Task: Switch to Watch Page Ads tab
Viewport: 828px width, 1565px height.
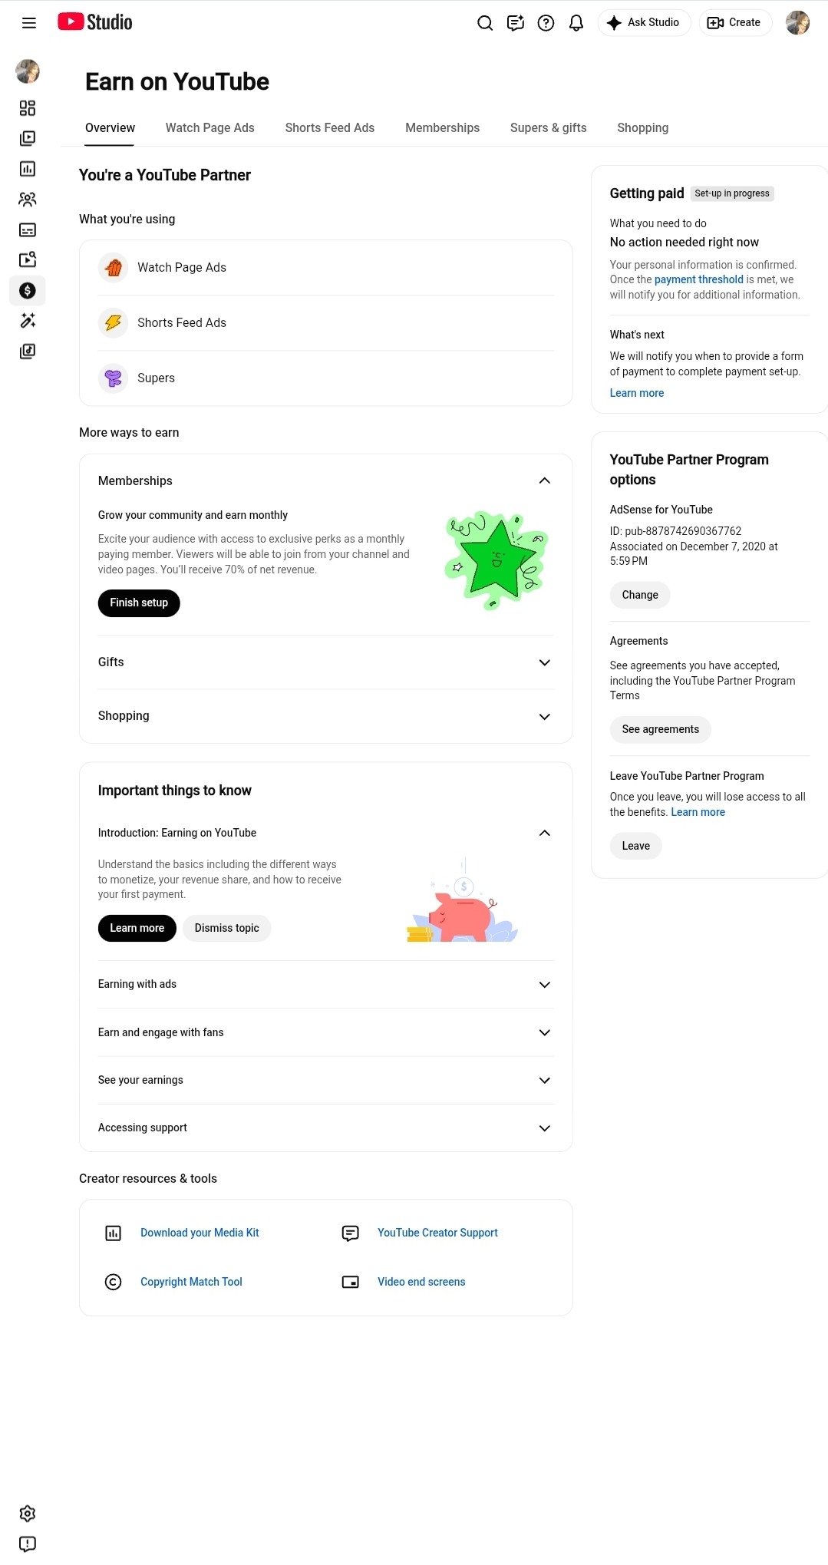Action: pos(209,128)
